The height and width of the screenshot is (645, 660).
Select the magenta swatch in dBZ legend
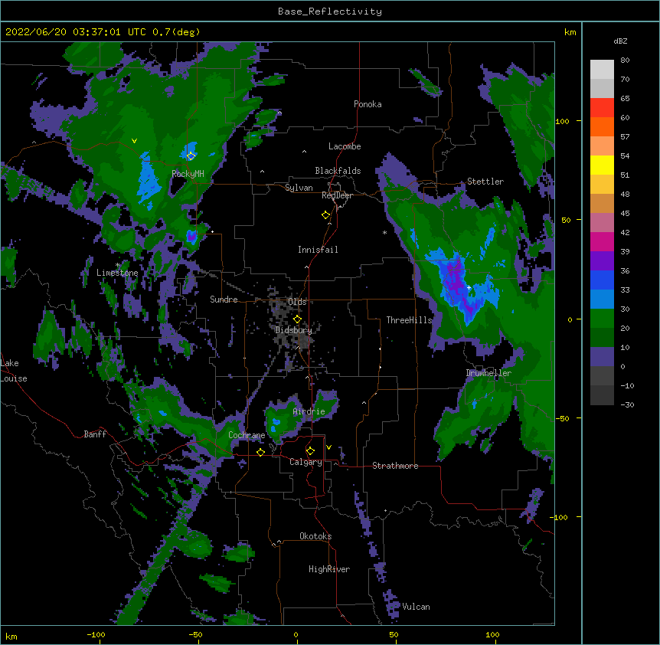tap(602, 241)
